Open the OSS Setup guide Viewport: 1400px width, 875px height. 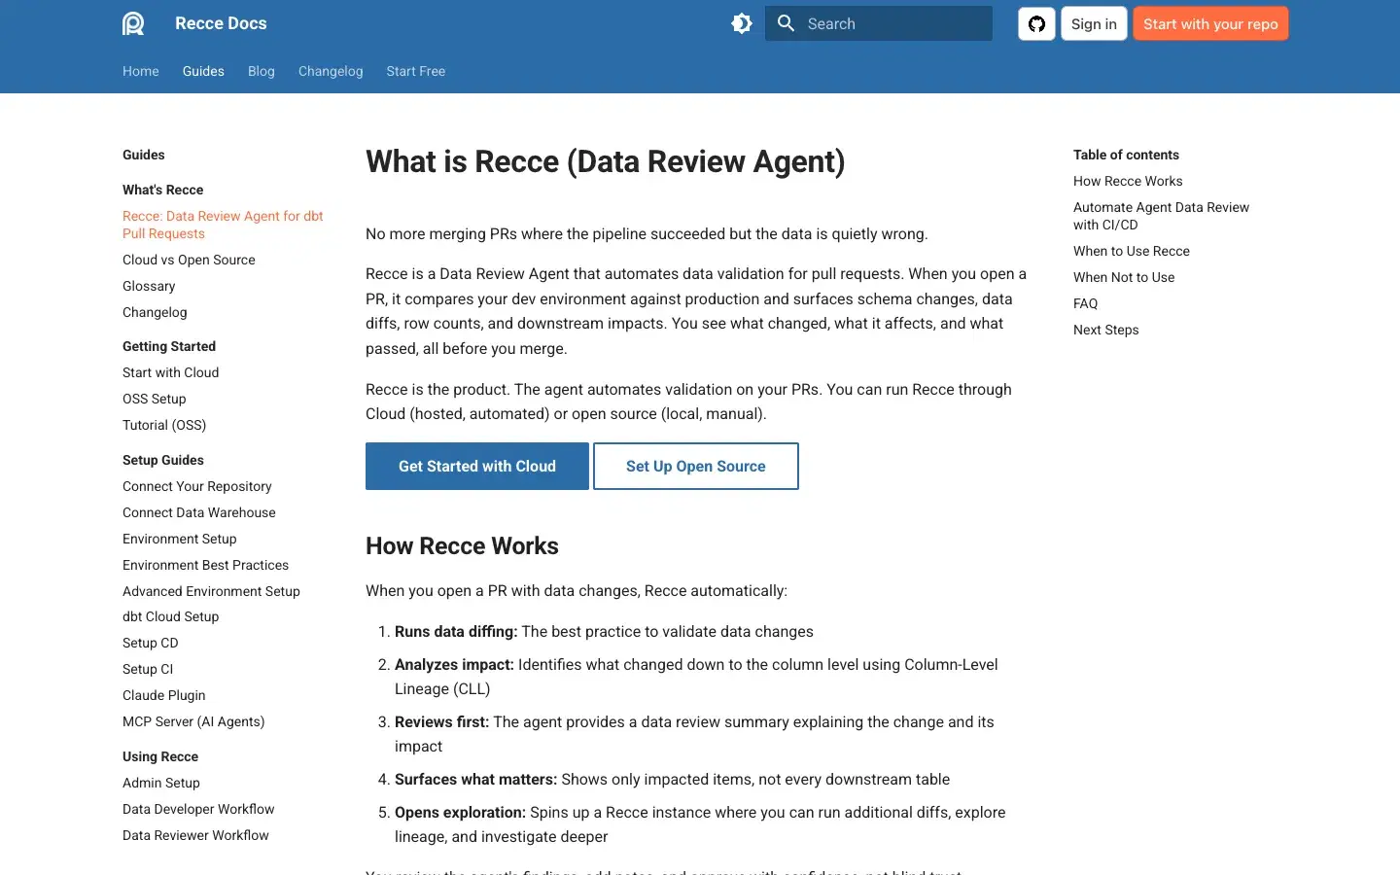154,399
